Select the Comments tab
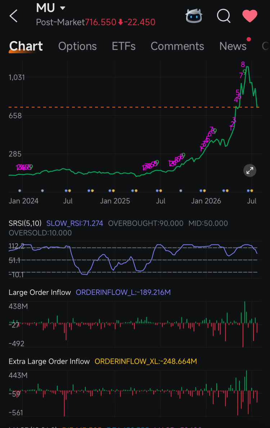 click(x=177, y=46)
